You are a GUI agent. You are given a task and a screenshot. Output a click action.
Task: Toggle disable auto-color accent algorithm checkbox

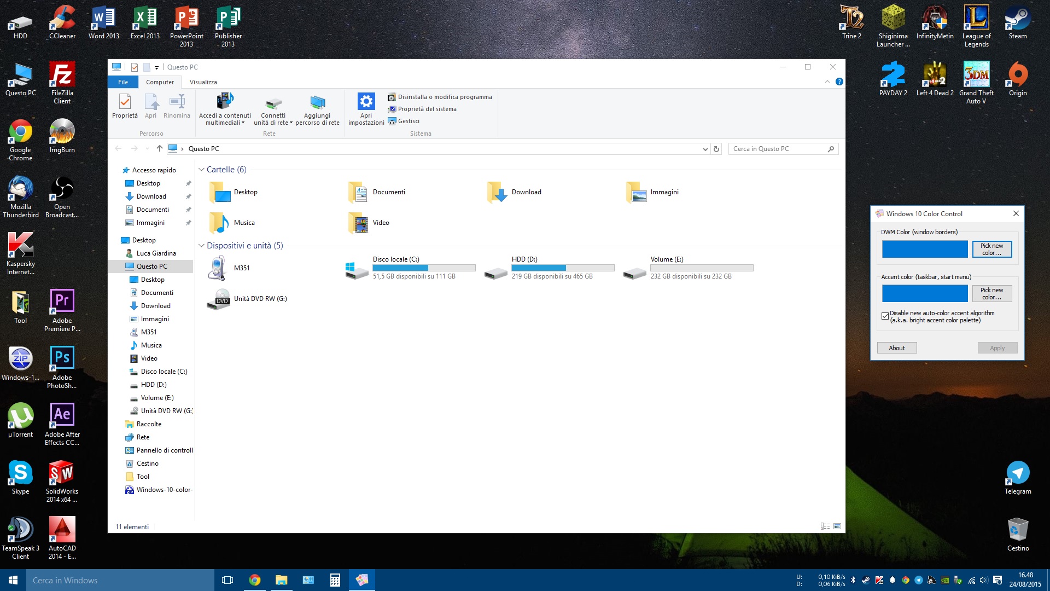885,315
